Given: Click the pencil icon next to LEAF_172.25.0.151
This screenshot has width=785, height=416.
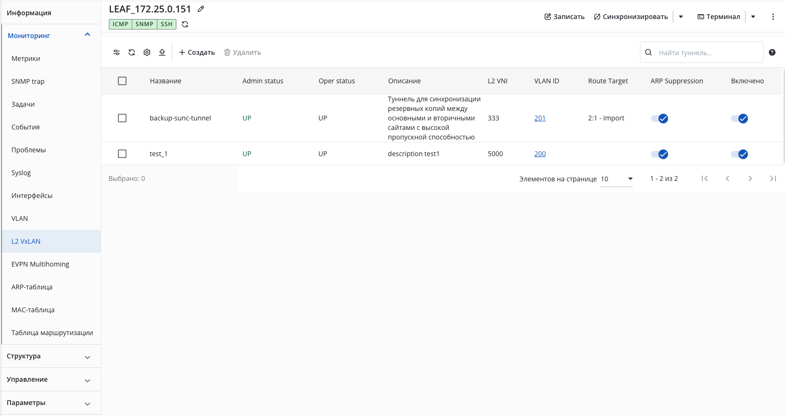Looking at the screenshot, I should pyautogui.click(x=201, y=9).
